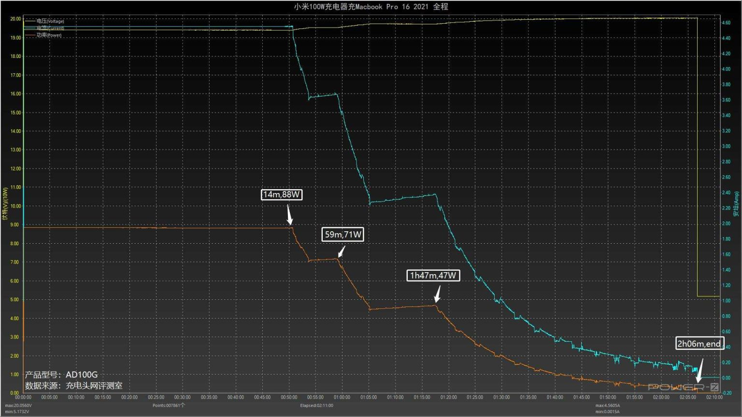Click the chart title mentioning Macbook Pro 16 2021
Screen dimensions: 742x417
pyautogui.click(x=371, y=7)
